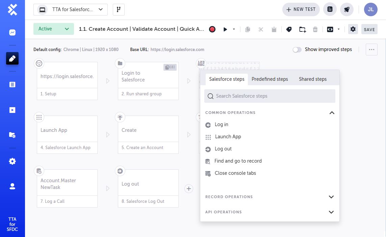This screenshot has width=386, height=237.
Task: Click the rocket icon in header
Action: 346,9
